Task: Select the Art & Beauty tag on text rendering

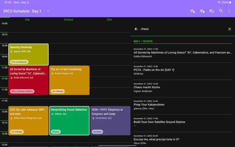Action: point(58,91)
